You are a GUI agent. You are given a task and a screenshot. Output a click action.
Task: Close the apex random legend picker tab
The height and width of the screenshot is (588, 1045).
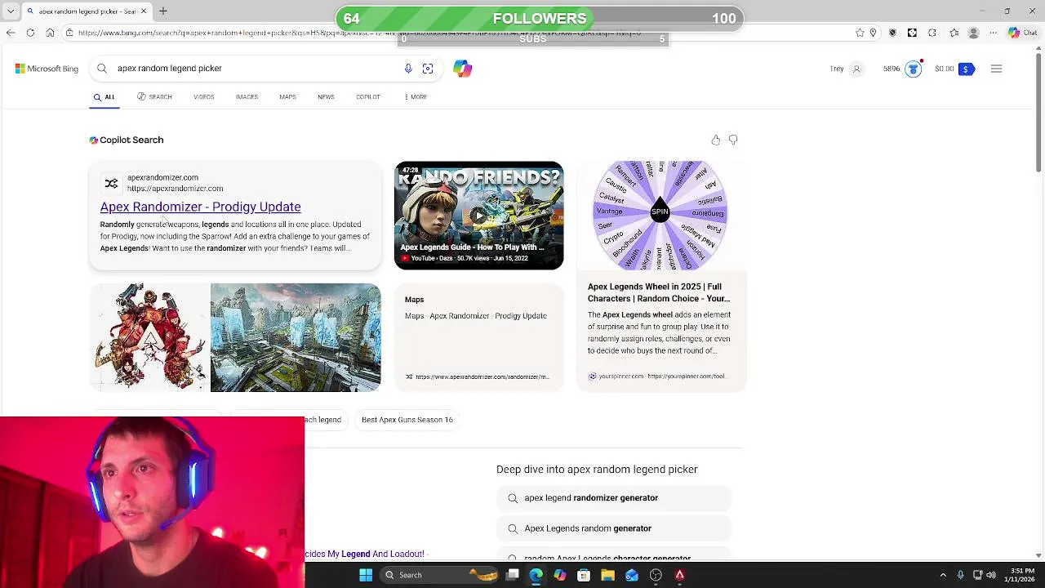coord(144,11)
